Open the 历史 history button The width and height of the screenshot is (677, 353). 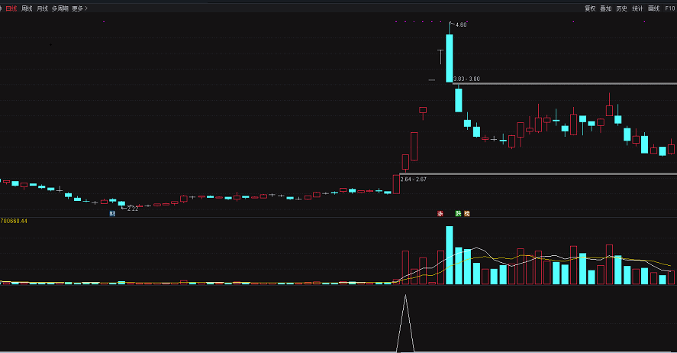622,8
